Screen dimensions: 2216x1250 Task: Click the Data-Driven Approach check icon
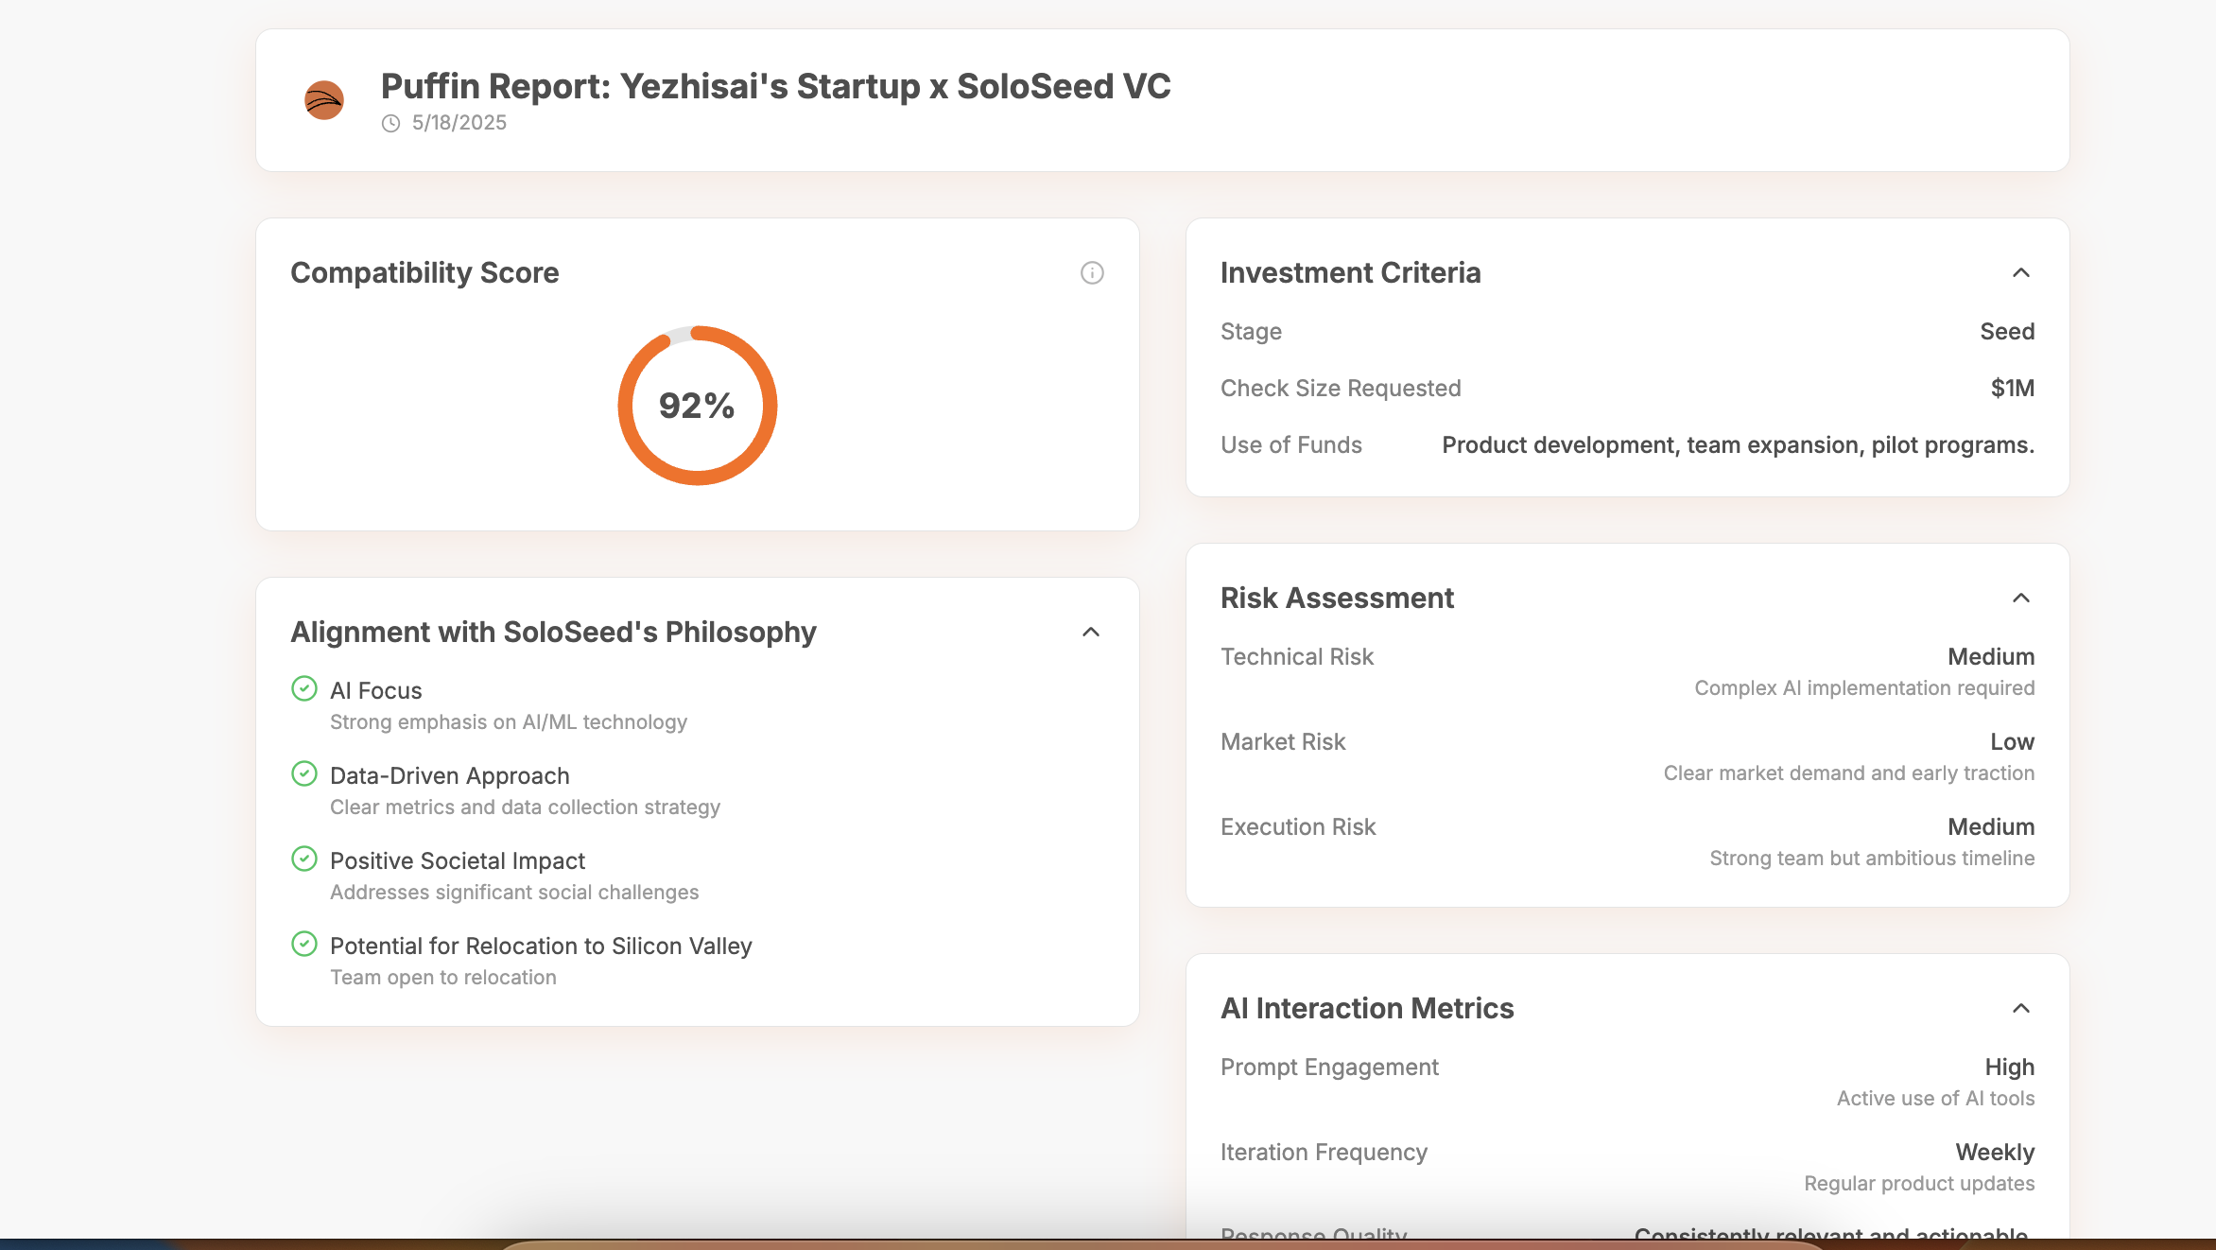pyautogui.click(x=304, y=773)
